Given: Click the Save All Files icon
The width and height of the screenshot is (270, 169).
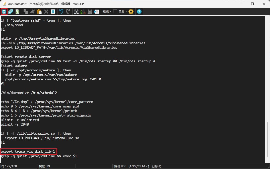Looking at the screenshot, I should pos(11,12).
